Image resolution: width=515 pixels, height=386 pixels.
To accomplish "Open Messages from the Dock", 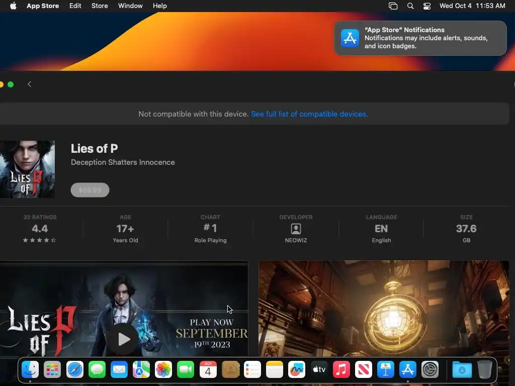I will [x=97, y=369].
